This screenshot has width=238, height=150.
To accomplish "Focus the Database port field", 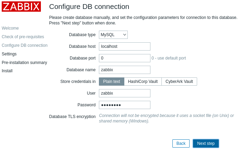I will coord(125,58).
